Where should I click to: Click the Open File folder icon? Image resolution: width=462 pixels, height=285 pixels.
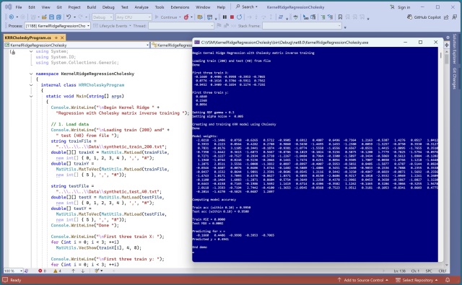pyautogui.click(x=44, y=17)
